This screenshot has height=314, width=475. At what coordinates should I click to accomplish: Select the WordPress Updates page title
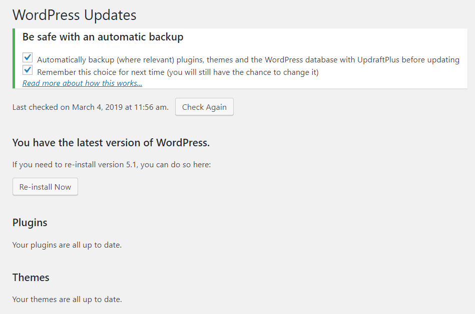[x=75, y=15]
